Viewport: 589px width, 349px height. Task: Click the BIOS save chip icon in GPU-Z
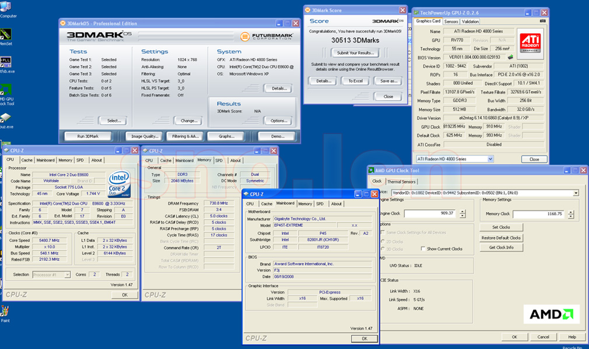[x=510, y=57]
